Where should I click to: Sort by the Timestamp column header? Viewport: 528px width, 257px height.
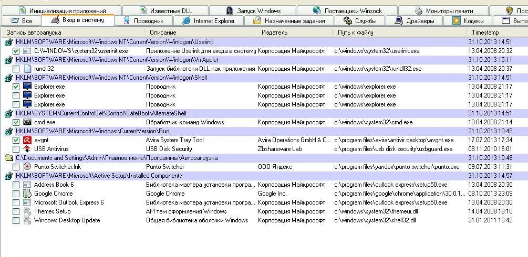(x=498, y=33)
